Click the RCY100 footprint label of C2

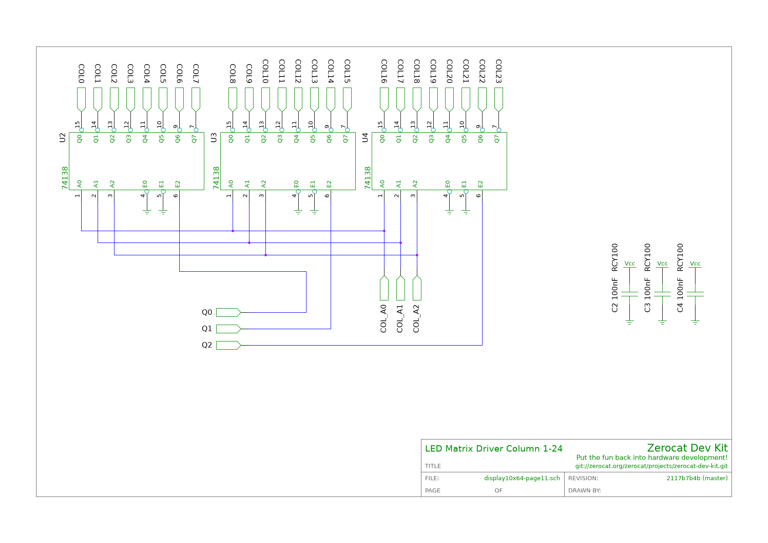pos(614,258)
